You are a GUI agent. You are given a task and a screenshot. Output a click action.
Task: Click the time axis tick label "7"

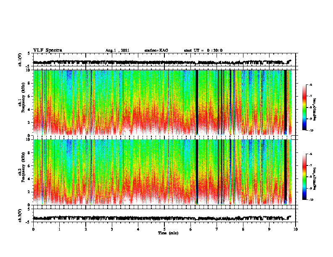pyautogui.click(x=217, y=229)
